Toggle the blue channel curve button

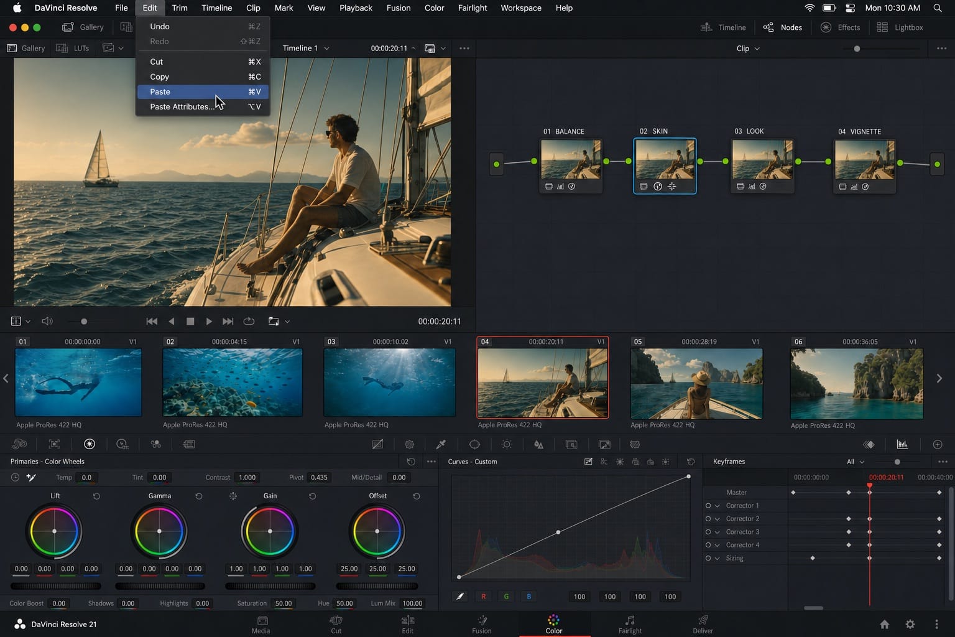[x=529, y=597]
